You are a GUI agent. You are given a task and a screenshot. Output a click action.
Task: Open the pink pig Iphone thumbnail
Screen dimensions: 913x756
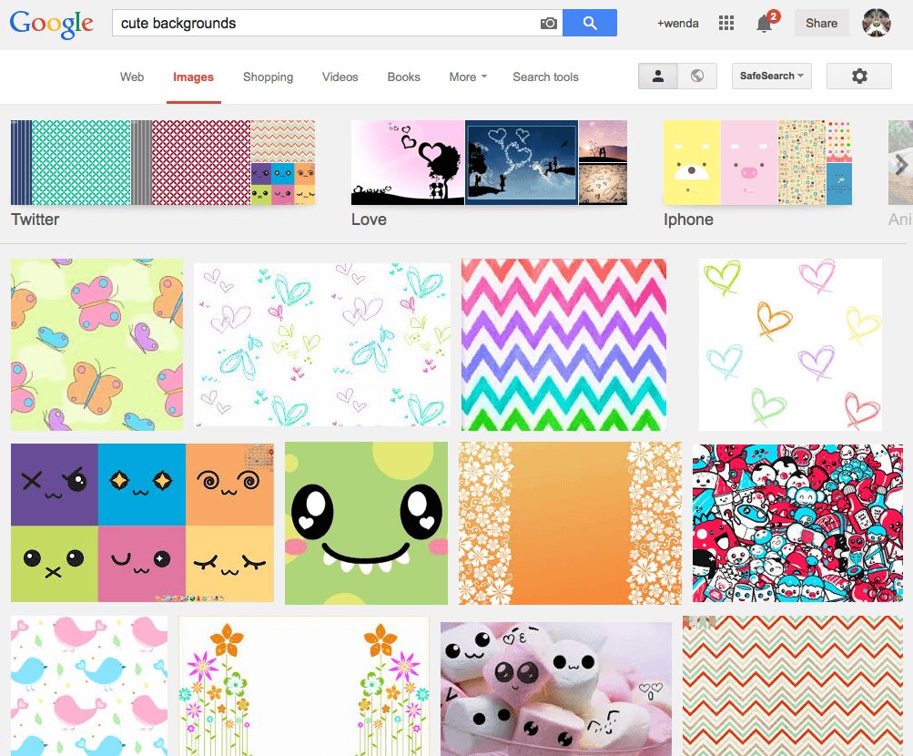pos(749,162)
